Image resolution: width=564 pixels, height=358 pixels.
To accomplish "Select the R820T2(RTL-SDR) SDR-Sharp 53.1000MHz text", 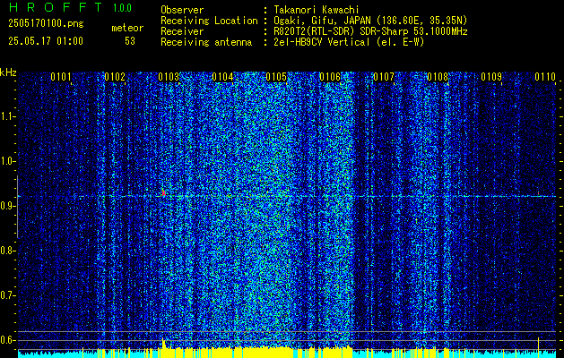I will click(x=370, y=31).
